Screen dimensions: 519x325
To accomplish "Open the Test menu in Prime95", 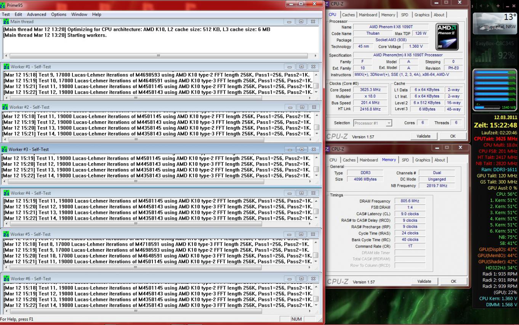I will 6,14.
